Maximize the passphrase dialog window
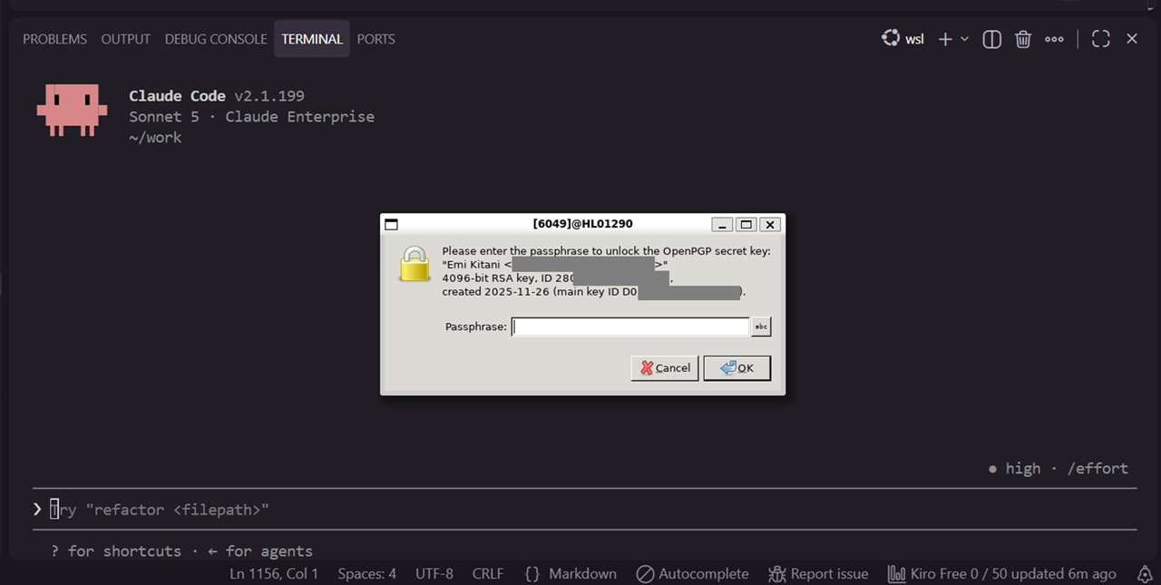1161x585 pixels. (746, 224)
